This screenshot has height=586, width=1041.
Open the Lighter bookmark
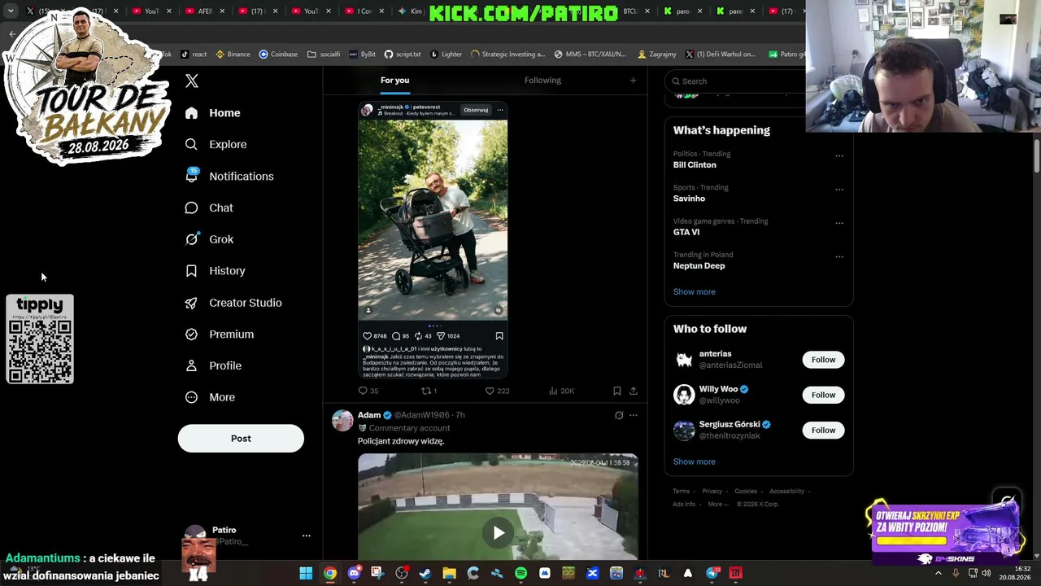[446, 55]
